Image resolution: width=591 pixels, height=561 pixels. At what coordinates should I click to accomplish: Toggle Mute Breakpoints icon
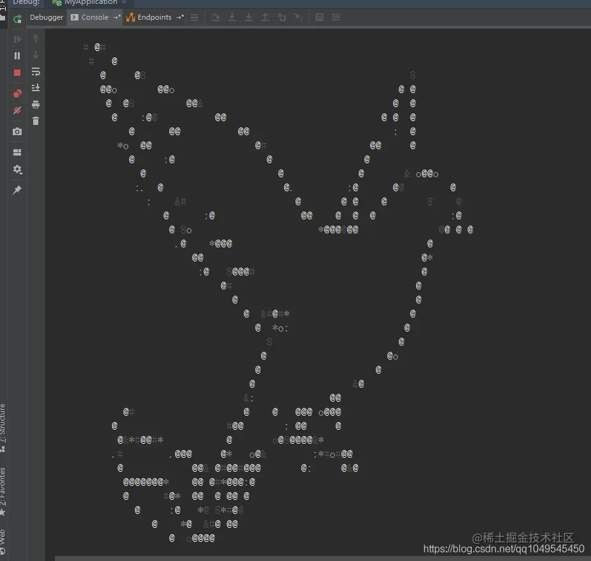tap(17, 110)
